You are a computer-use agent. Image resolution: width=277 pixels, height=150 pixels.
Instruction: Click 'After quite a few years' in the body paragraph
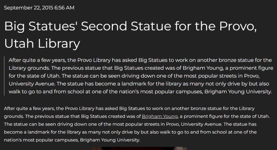click(29, 109)
